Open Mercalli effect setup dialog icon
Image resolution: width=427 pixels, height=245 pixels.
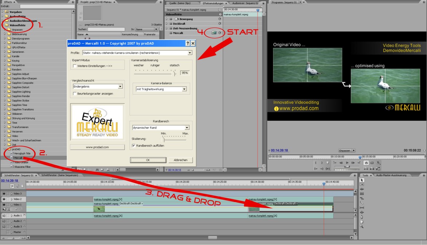[214, 33]
